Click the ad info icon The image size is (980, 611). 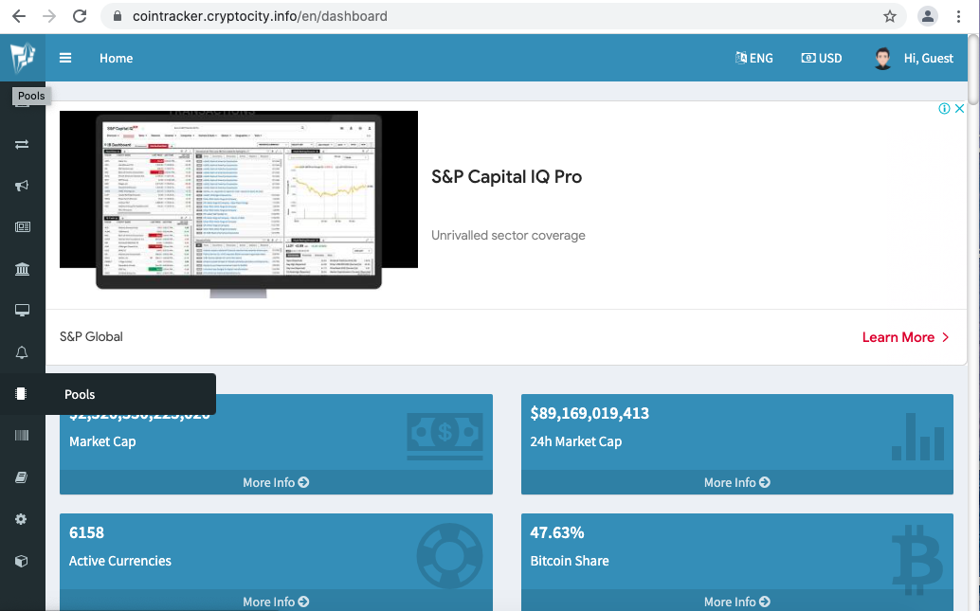click(x=944, y=109)
